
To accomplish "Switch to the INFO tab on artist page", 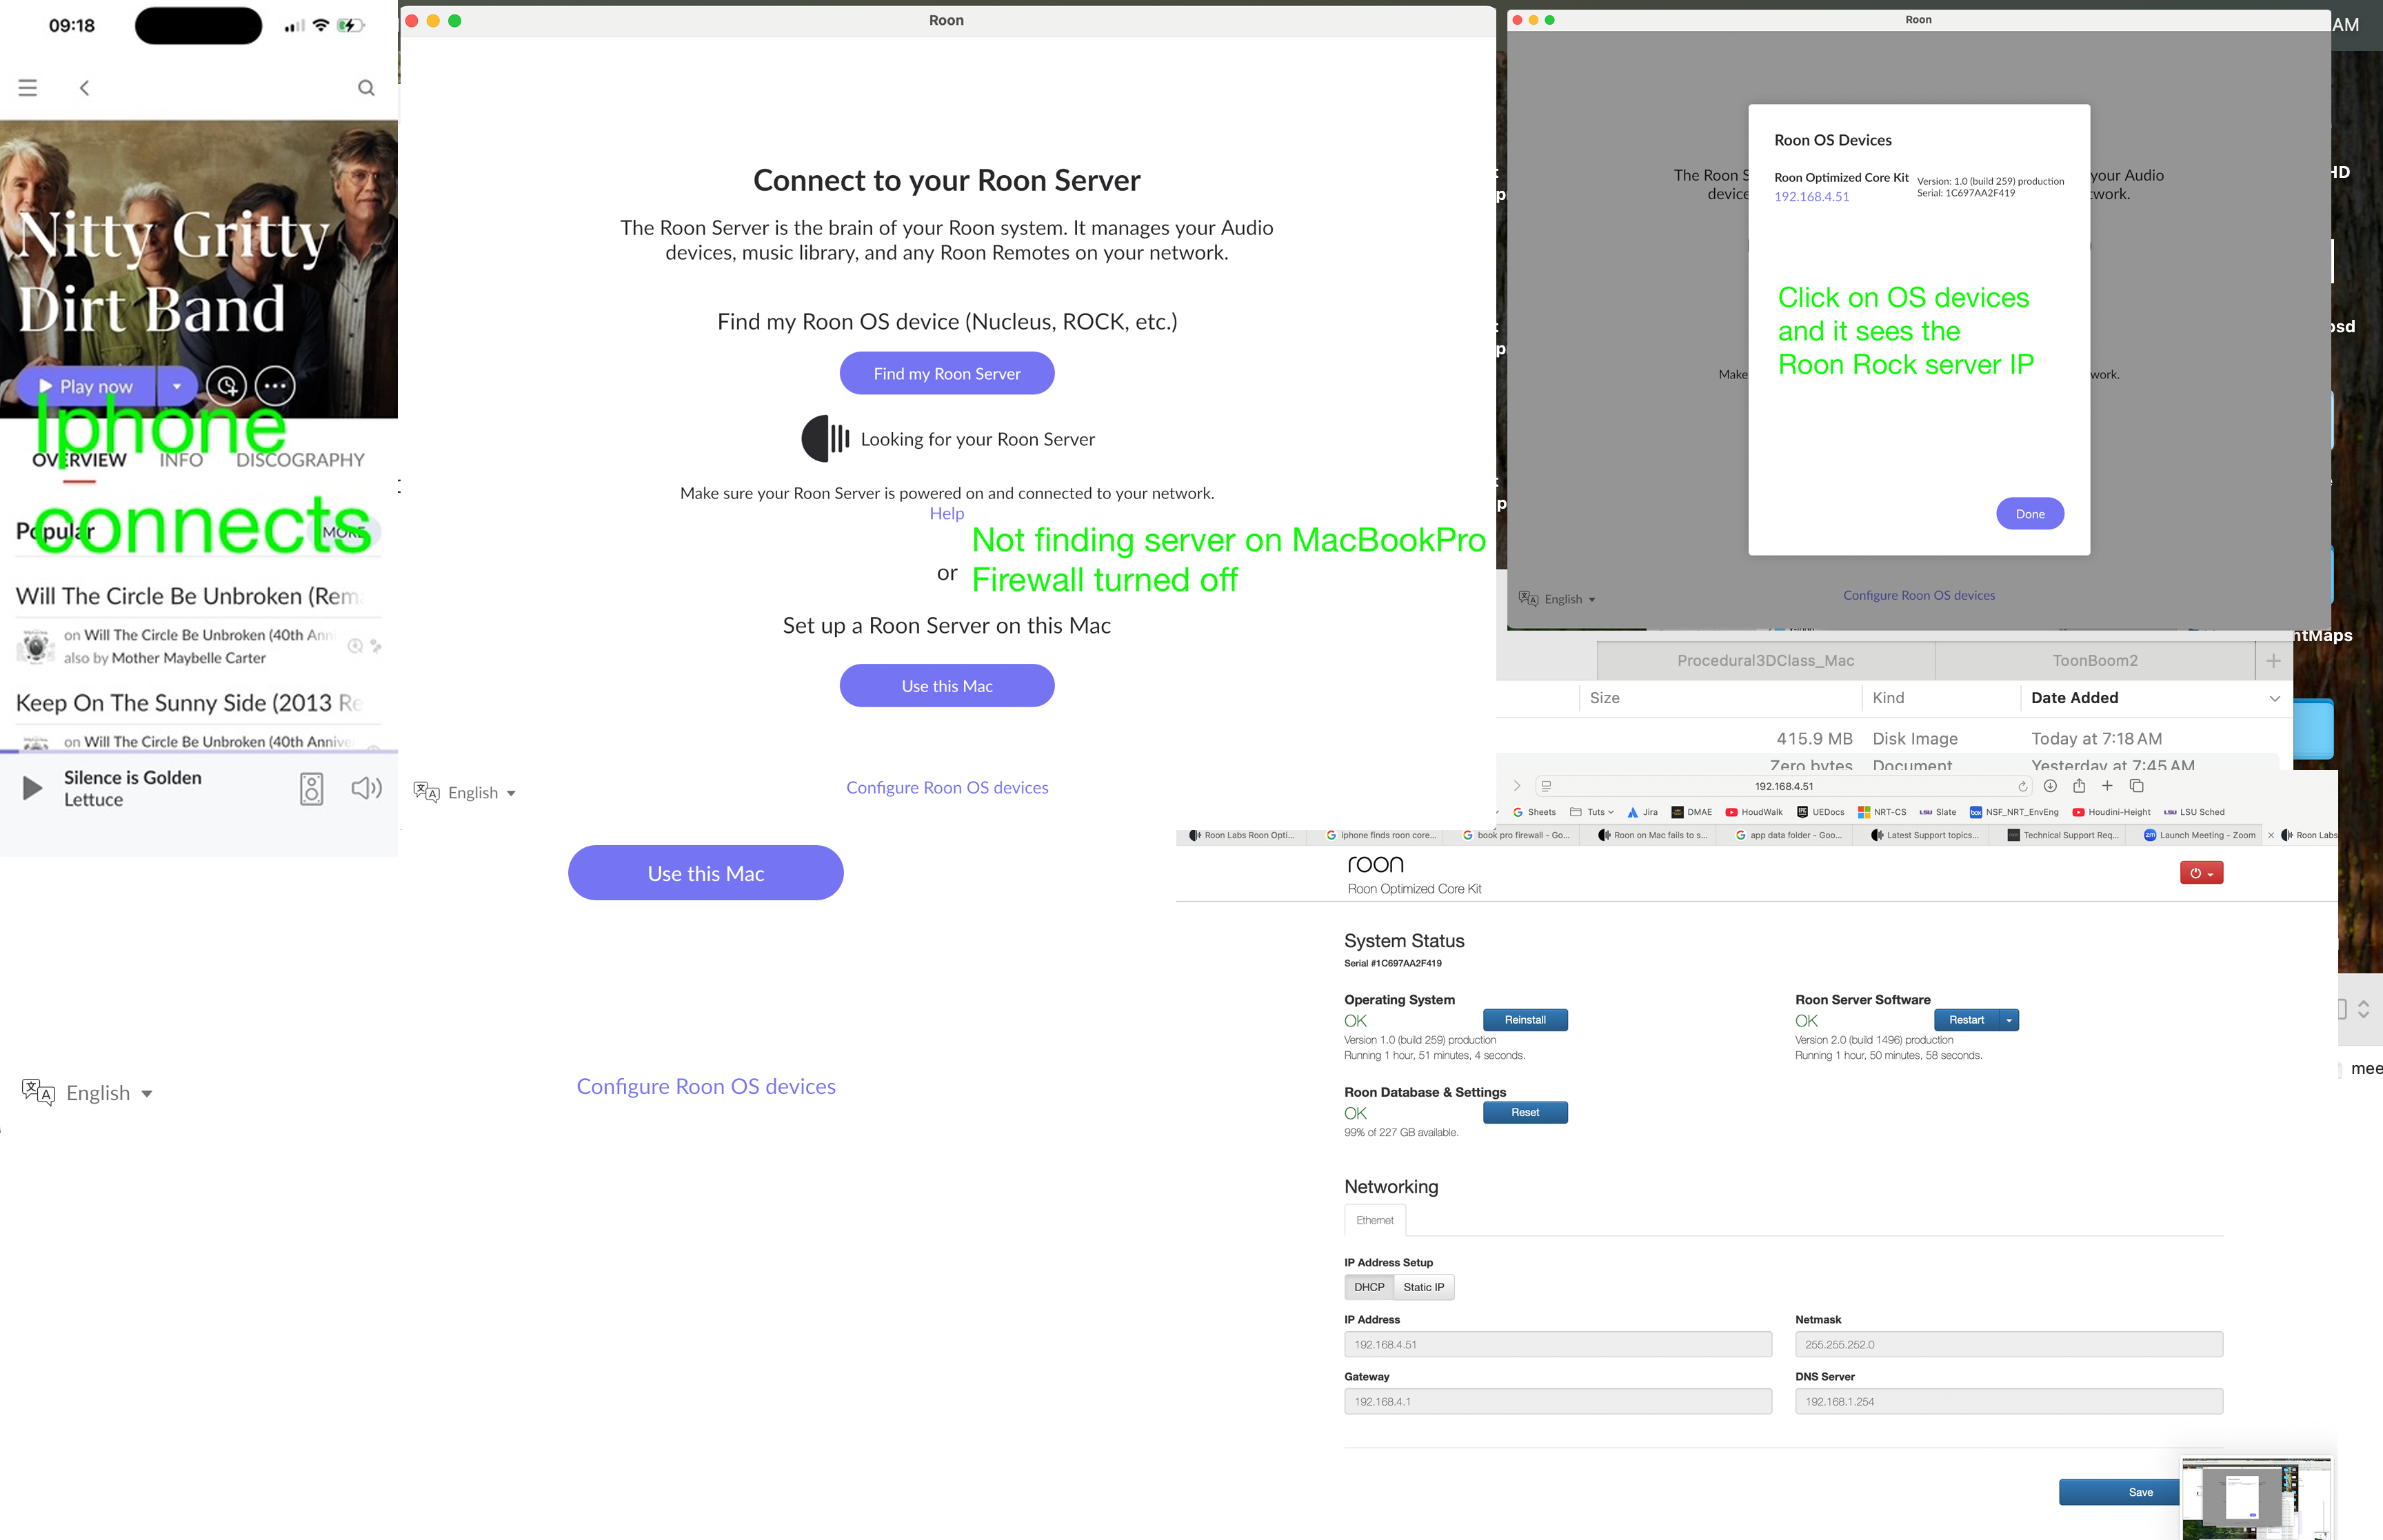I will pyautogui.click(x=181, y=460).
